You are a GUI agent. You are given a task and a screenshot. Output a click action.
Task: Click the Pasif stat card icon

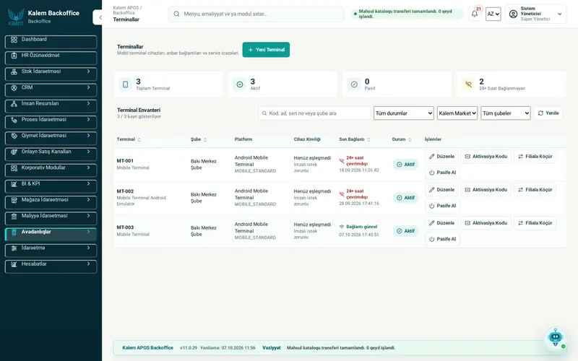(x=354, y=84)
